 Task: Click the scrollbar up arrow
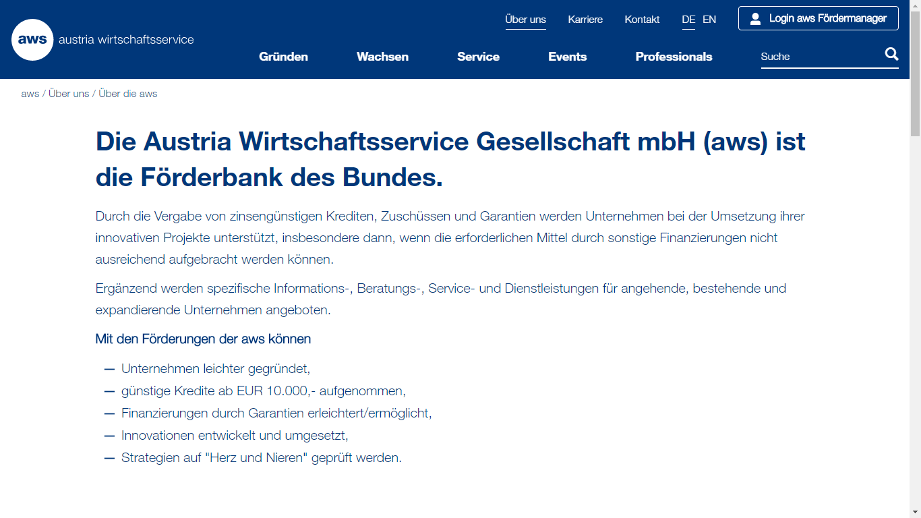coord(915,5)
